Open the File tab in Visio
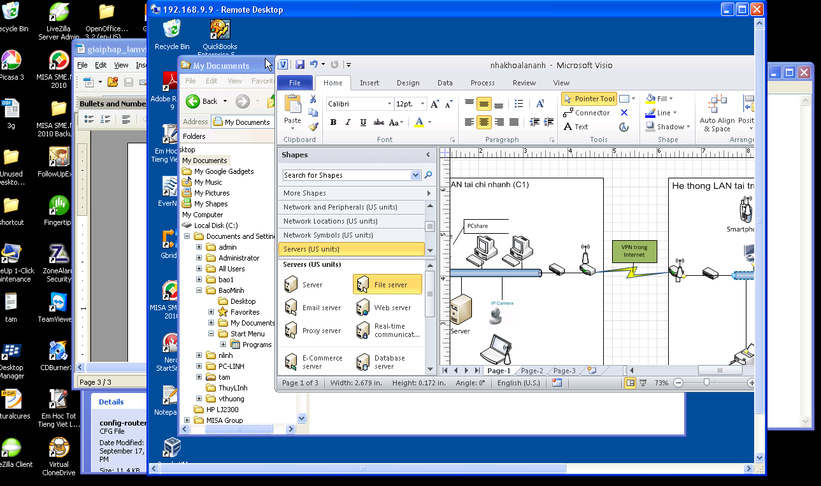 tap(295, 83)
